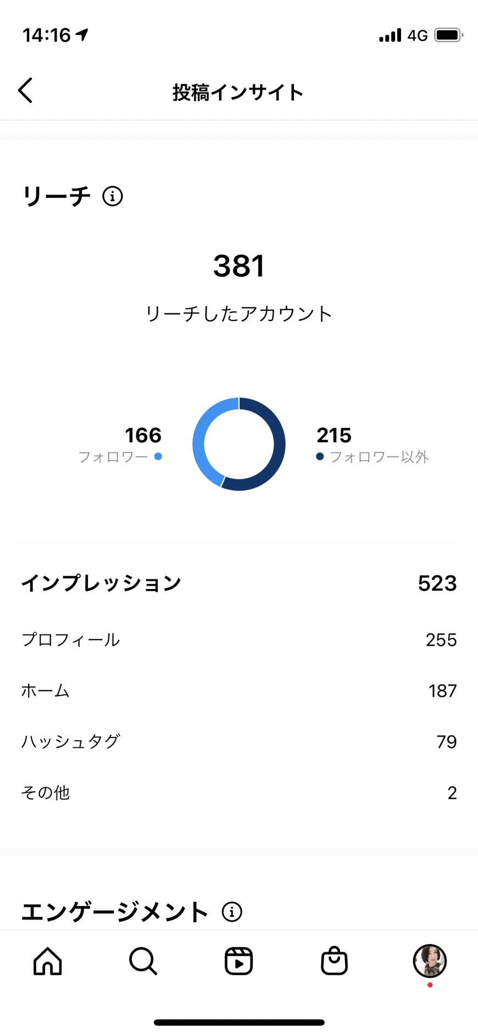Open the profile avatar tab
Image resolution: width=478 pixels, height=1036 pixels.
pos(430,961)
